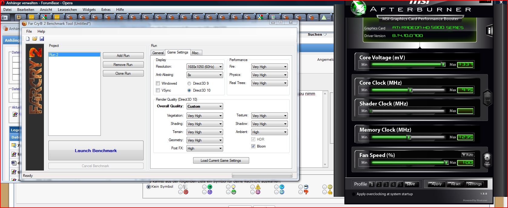Click the Opera logo in title bar
This screenshot has width=508, height=208.
coord(3,3)
